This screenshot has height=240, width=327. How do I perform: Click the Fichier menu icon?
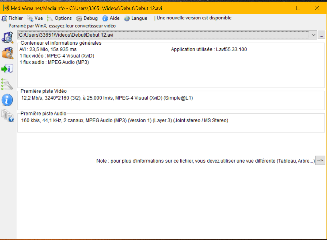pyautogui.click(x=4, y=18)
